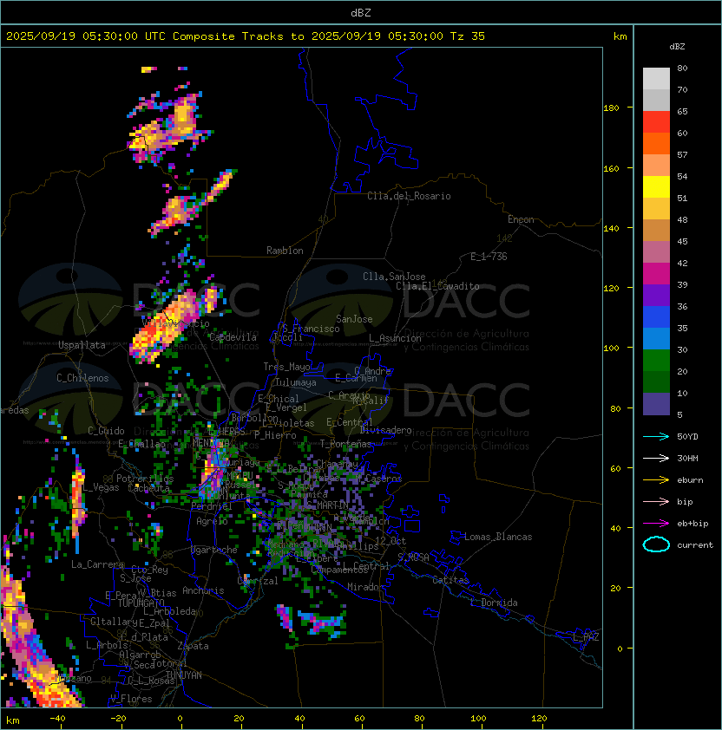Choose the dark green 10–20 dBZ swatch
Viewport: 722px width, 730px height.
pos(656,381)
